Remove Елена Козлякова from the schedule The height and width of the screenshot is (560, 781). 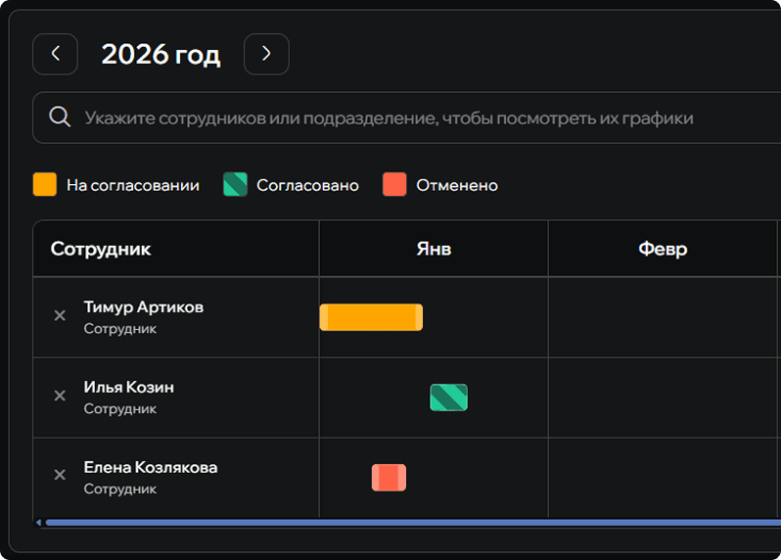[60, 475]
